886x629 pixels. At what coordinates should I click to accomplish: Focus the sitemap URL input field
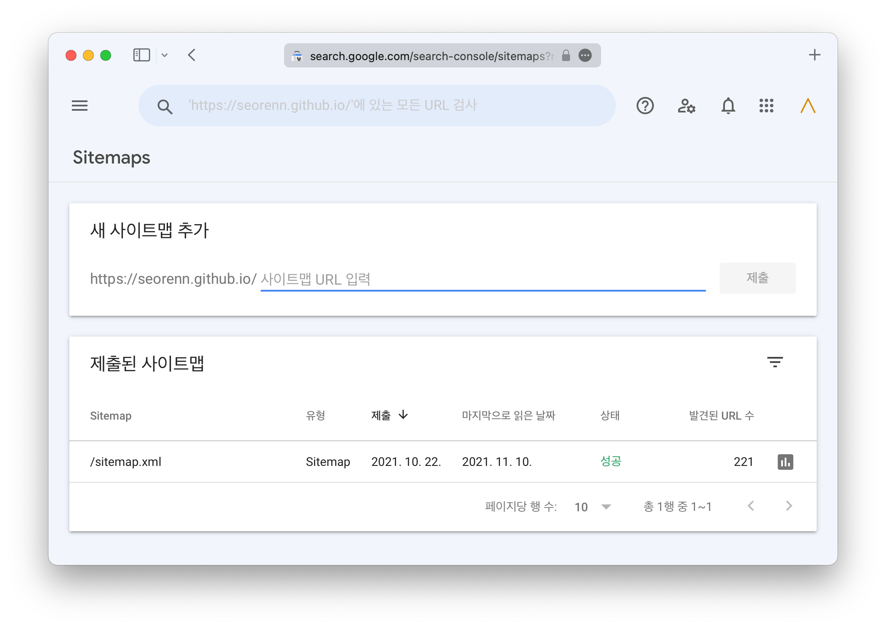[x=482, y=279]
